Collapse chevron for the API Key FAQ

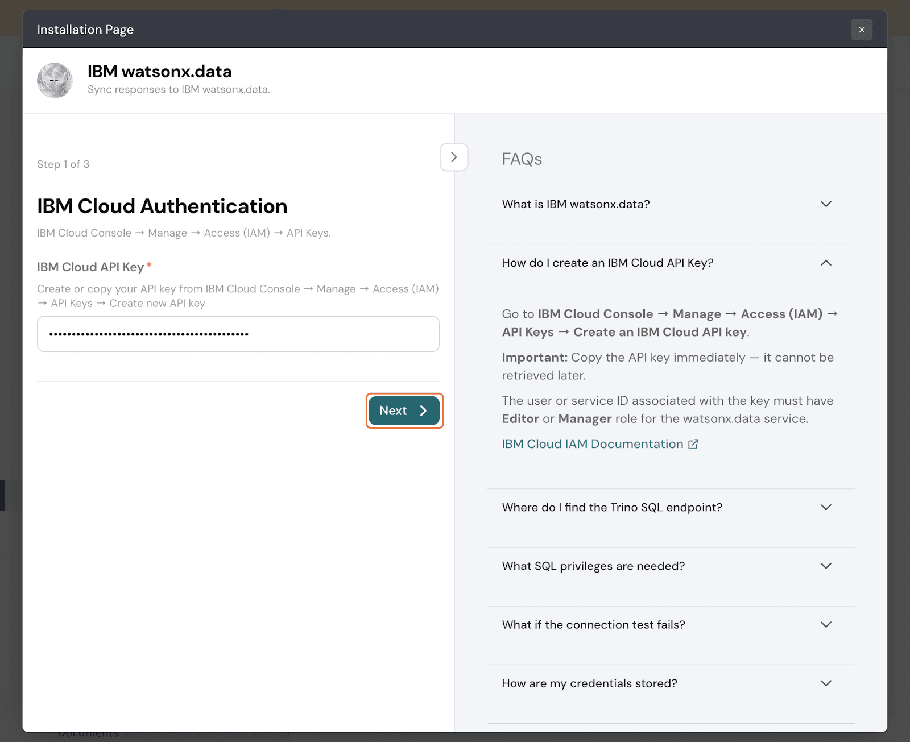click(x=826, y=263)
